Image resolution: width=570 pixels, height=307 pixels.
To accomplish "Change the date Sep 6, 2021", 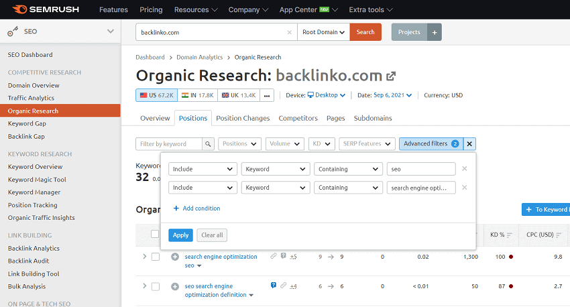I will 392,95.
